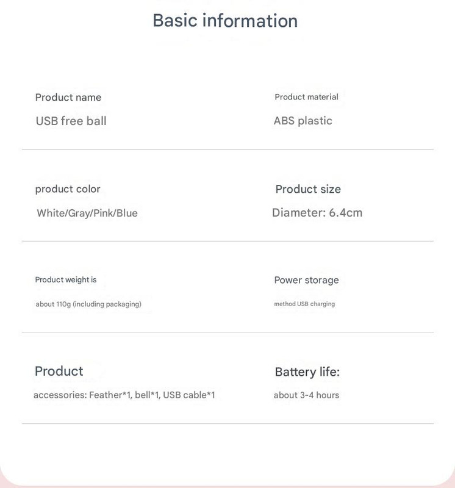Select the "Power storage" label

pyautogui.click(x=306, y=280)
